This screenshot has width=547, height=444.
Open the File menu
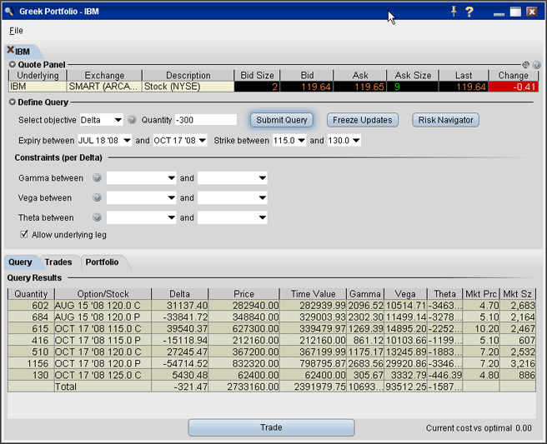(x=16, y=31)
